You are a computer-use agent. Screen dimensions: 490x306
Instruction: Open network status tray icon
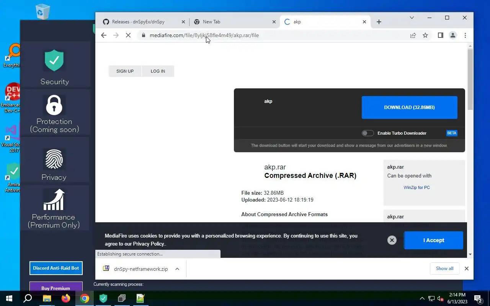pos(431,298)
